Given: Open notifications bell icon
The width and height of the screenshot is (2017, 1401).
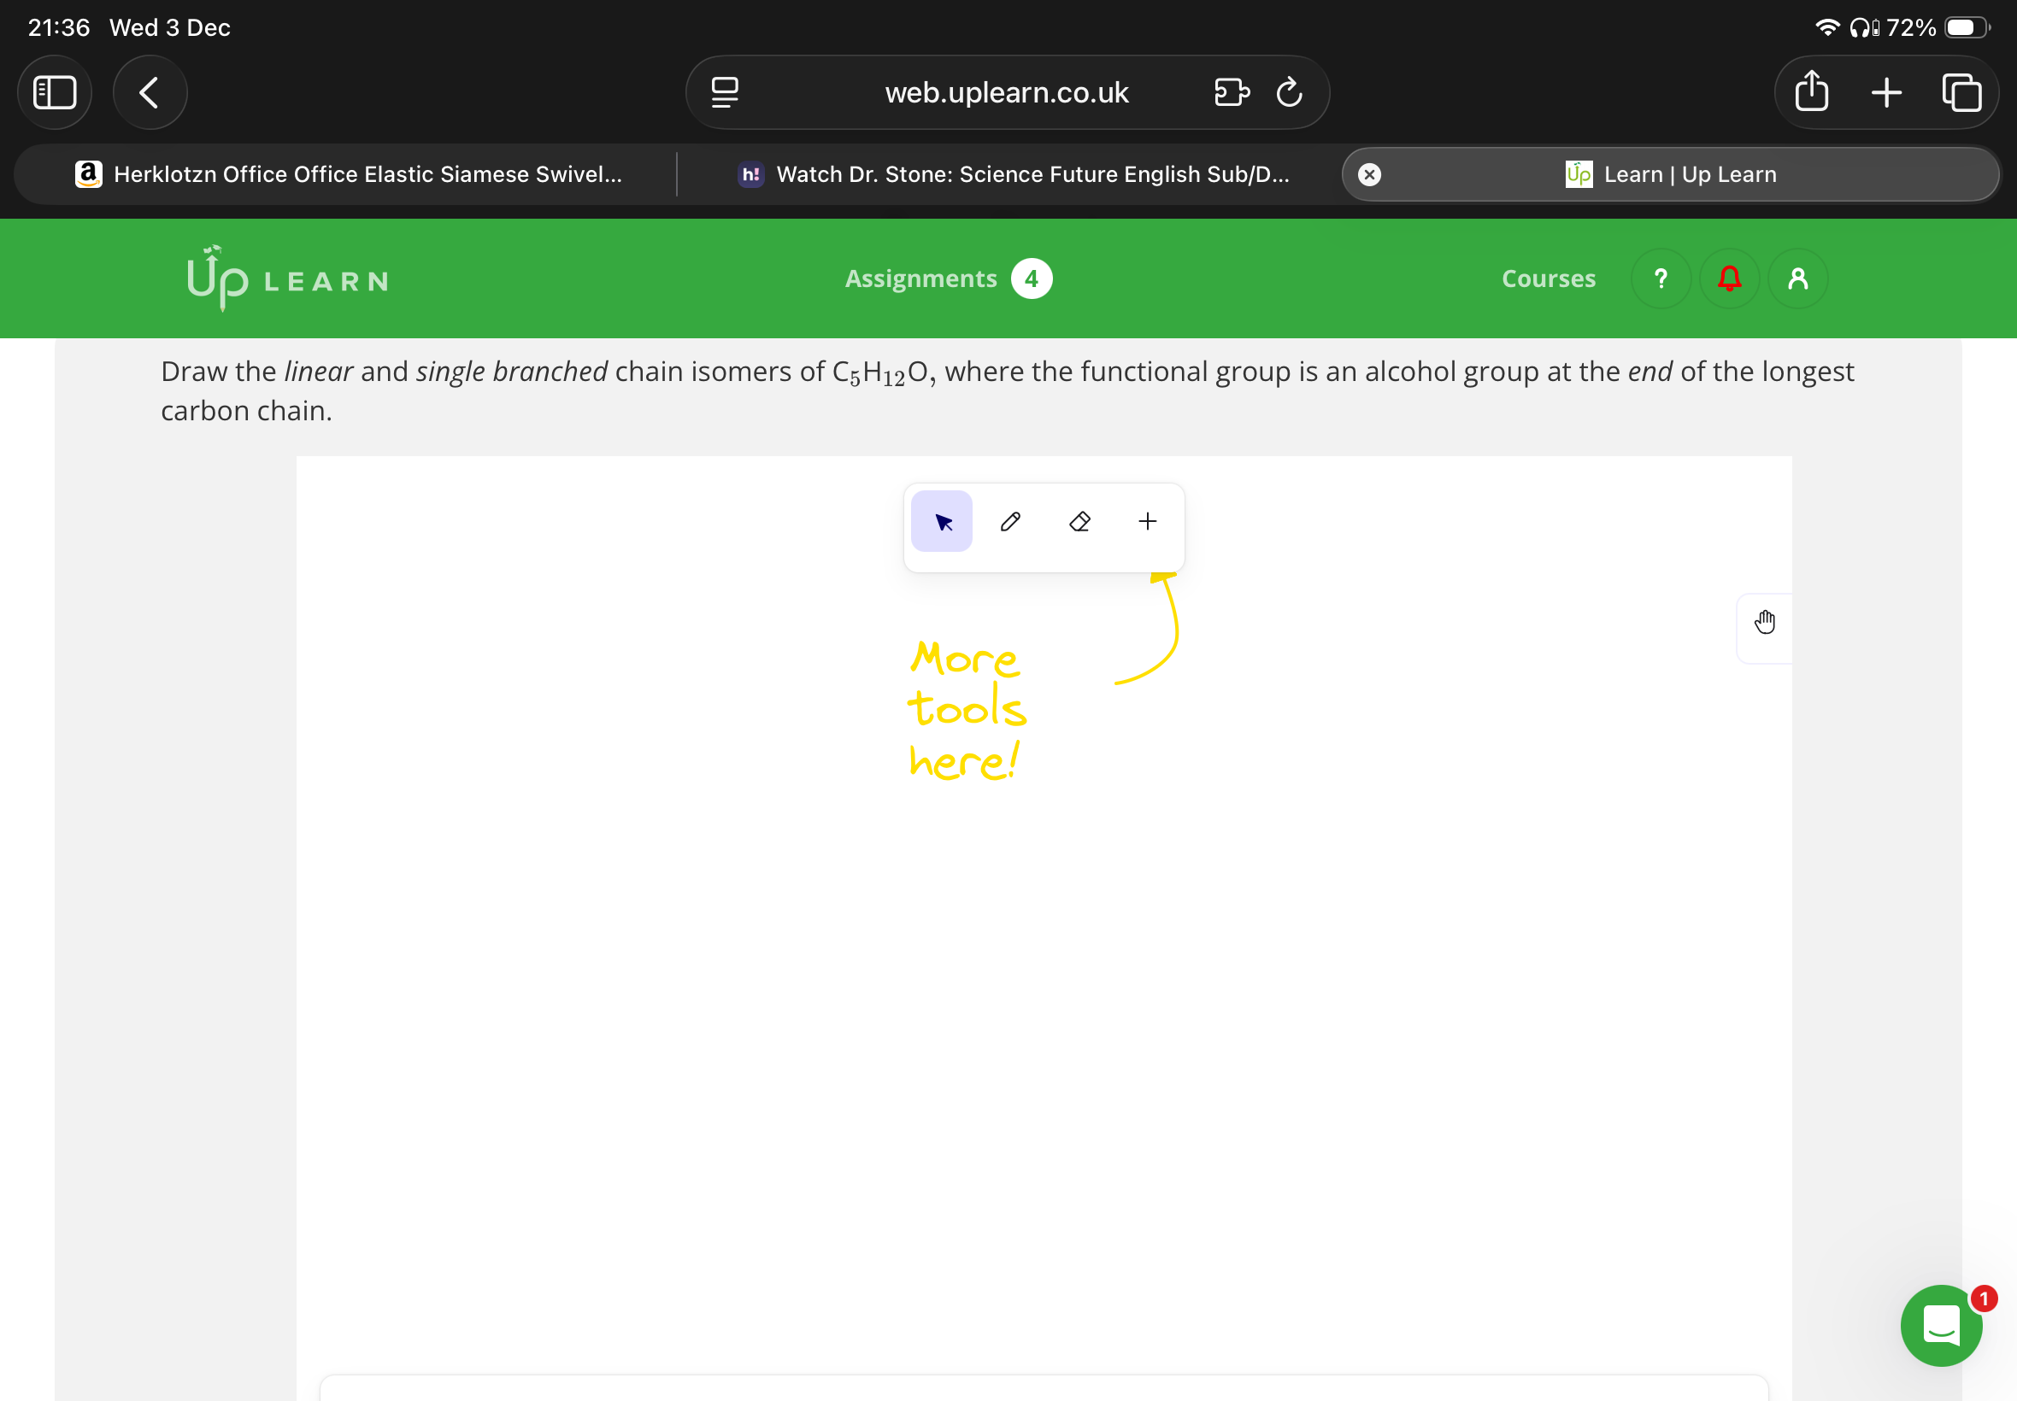Looking at the screenshot, I should pyautogui.click(x=1729, y=278).
